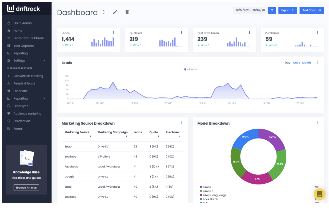Switch Leads chart to Week view
Viewport: 329px width, 211px height.
296,63
